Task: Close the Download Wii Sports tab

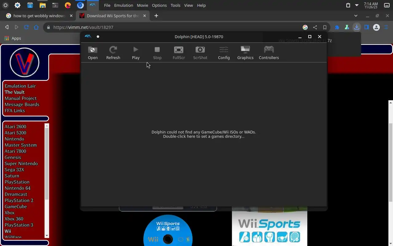Action: [x=144, y=16]
